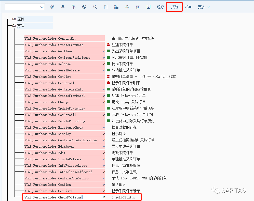This screenshot has height=201, width=254.
Task: Select YTAB_PurchaseOrder.GetList1 method
Action: click(x=64, y=191)
